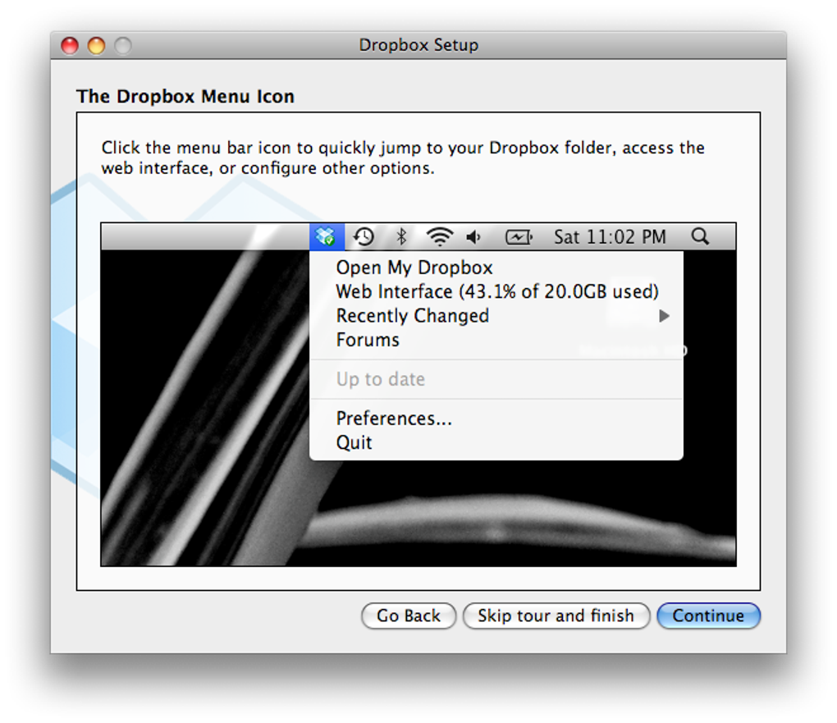Click the battery status icon

pyautogui.click(x=519, y=236)
